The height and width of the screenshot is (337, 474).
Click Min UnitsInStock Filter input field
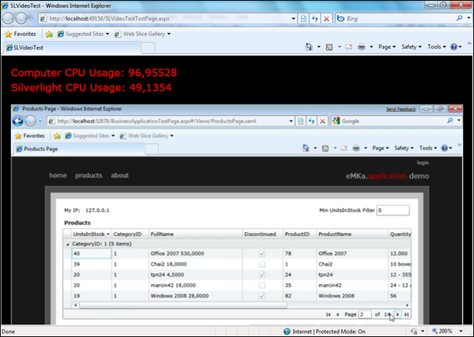(393, 210)
